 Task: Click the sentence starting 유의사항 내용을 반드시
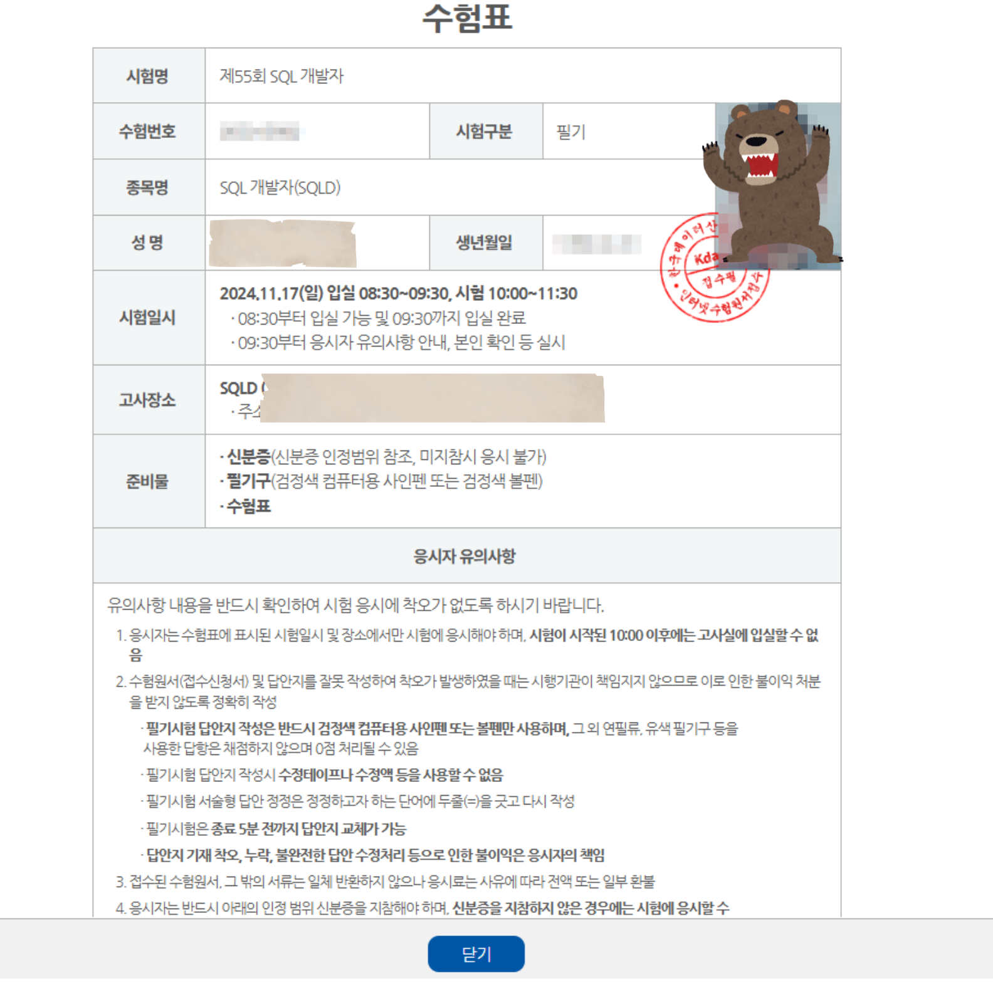[x=355, y=605]
